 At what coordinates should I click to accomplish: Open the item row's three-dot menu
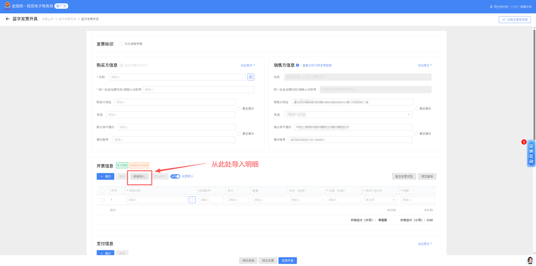[x=192, y=200]
